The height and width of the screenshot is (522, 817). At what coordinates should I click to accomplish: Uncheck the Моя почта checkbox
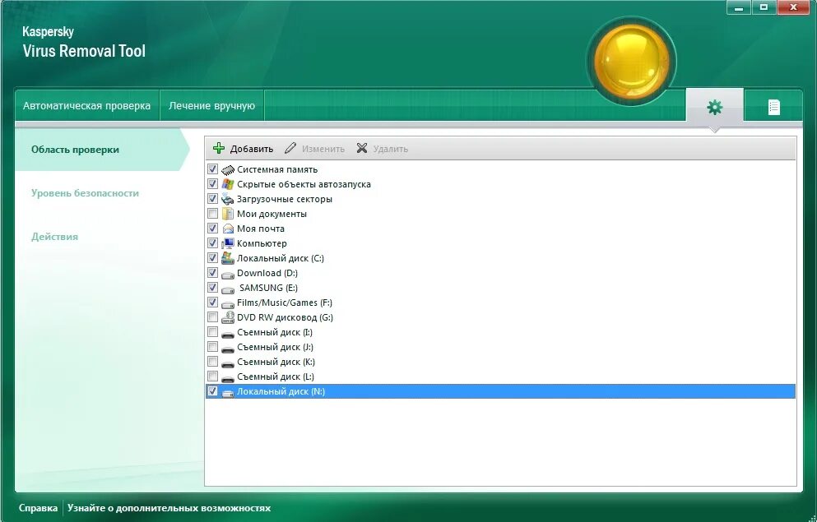(212, 228)
